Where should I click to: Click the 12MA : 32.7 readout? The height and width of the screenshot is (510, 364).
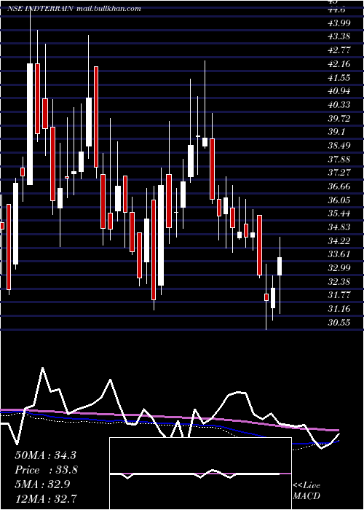pos(45,498)
